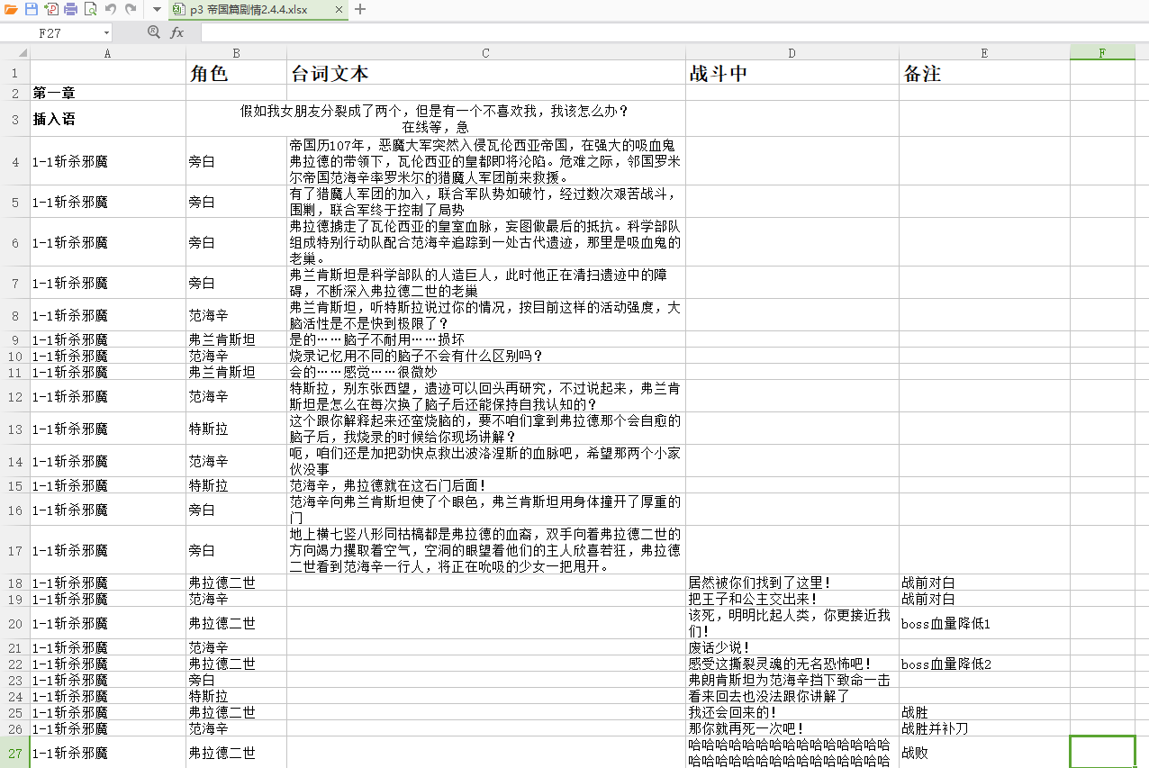This screenshot has height=768, width=1149.
Task: Click the cell 居然被你们找到了这里！
Action: 792,583
